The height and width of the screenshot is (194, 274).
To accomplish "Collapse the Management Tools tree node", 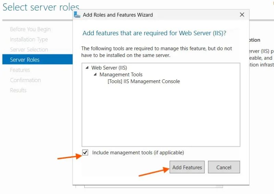I will point(95,75).
